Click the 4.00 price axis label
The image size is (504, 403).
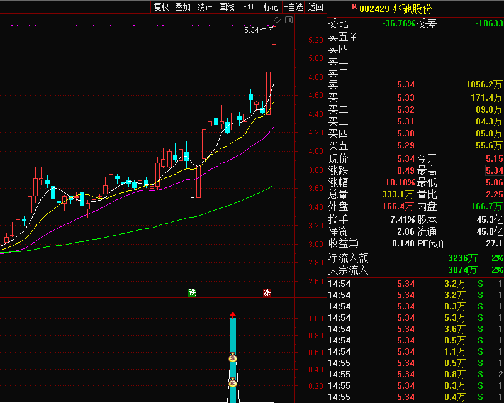pyautogui.click(x=316, y=152)
